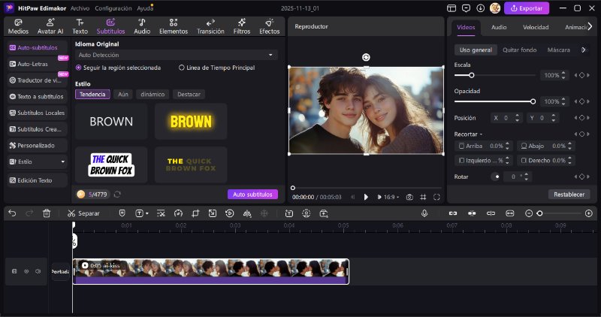Collapse the Recortar section arrow

tap(481, 134)
